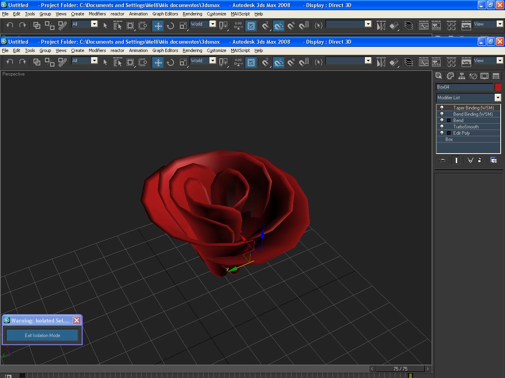The width and height of the screenshot is (505, 378).
Task: Click the Box04 object color swatch
Action: [498, 87]
